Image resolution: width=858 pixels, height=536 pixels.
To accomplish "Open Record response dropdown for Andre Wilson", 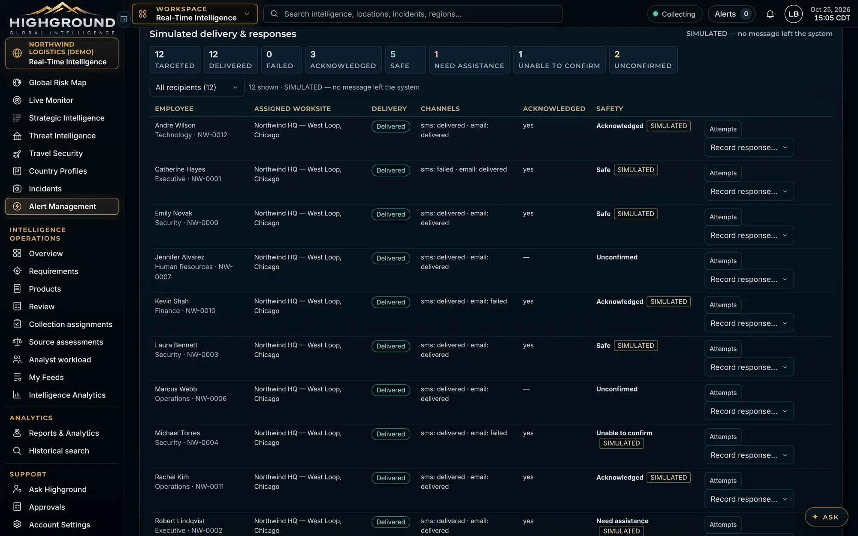I will pyautogui.click(x=749, y=147).
